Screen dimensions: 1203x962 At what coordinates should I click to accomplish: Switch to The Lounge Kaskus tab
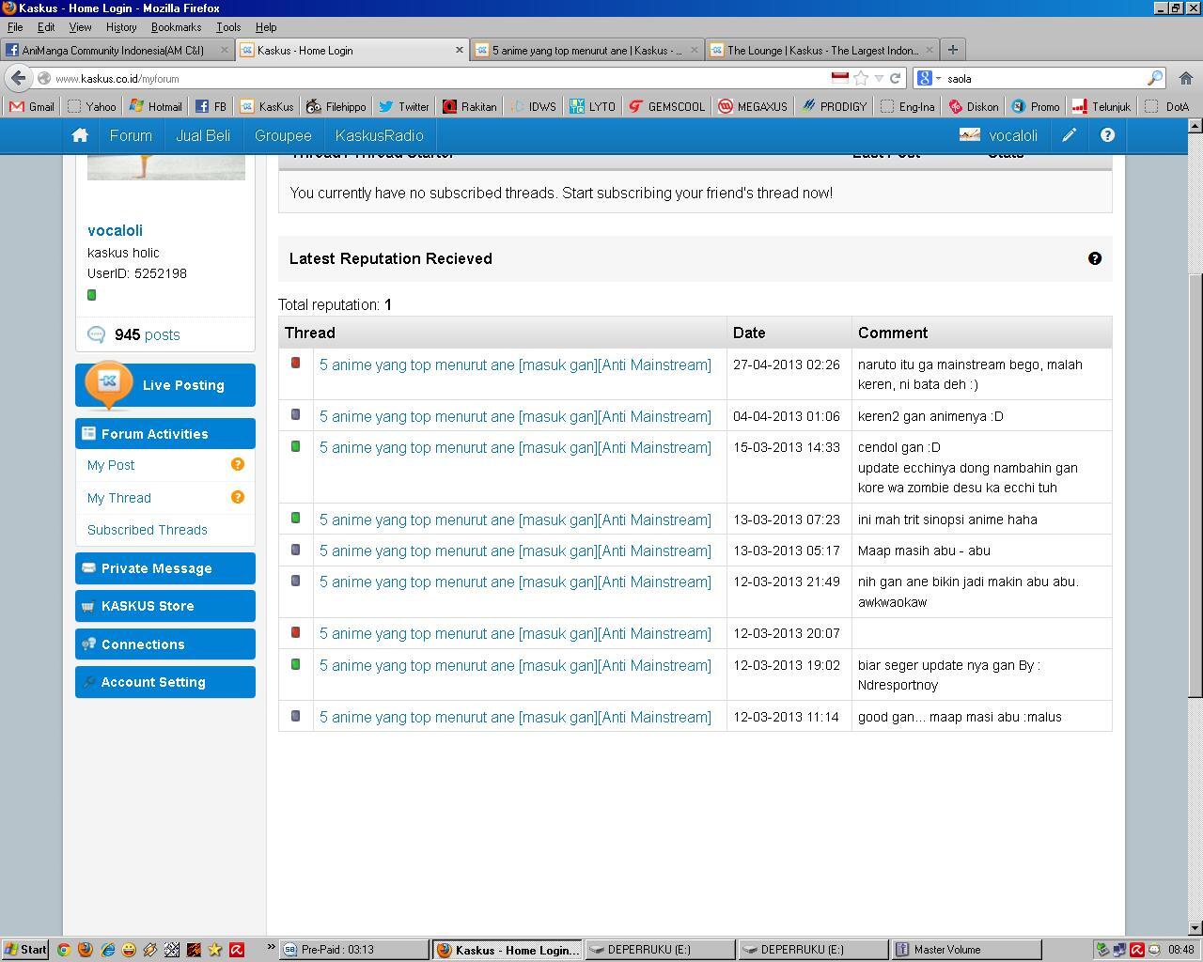tap(821, 50)
